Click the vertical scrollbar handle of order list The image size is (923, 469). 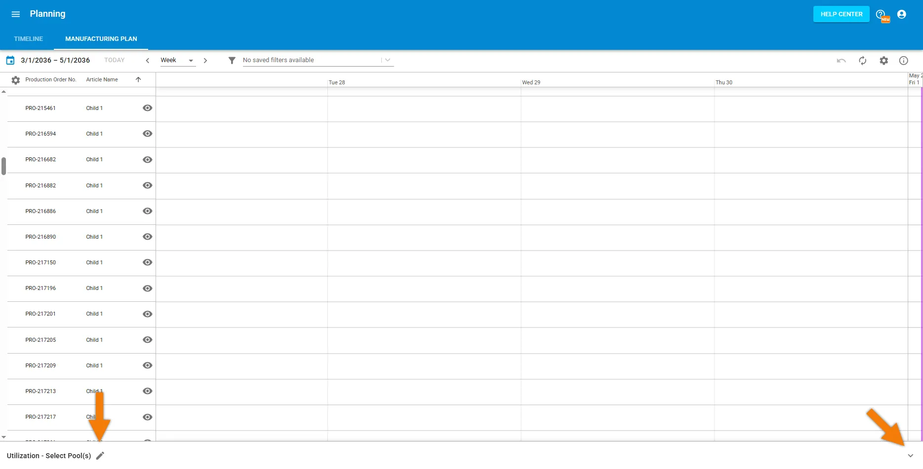point(3,166)
